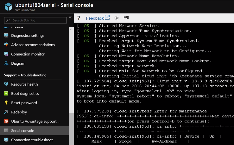234x145 pixels.
Task: Open the keyboard commands icon
Action: click(126, 18)
